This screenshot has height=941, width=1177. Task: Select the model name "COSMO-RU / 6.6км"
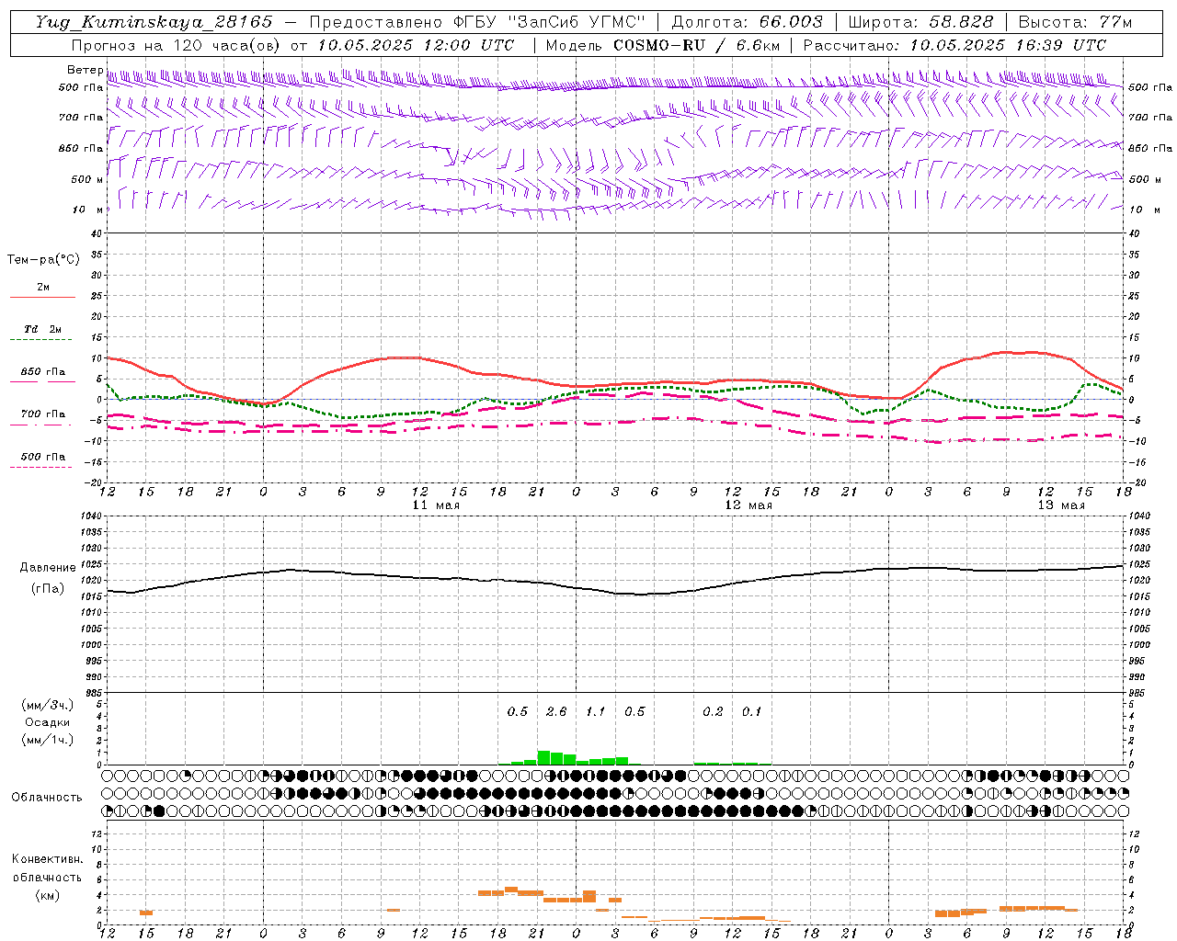pos(697,45)
